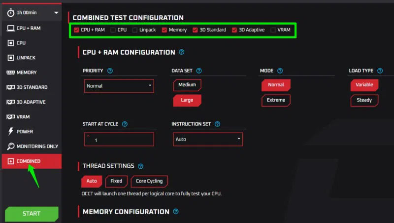Open the Mode help icon

pyautogui.click(x=280, y=71)
